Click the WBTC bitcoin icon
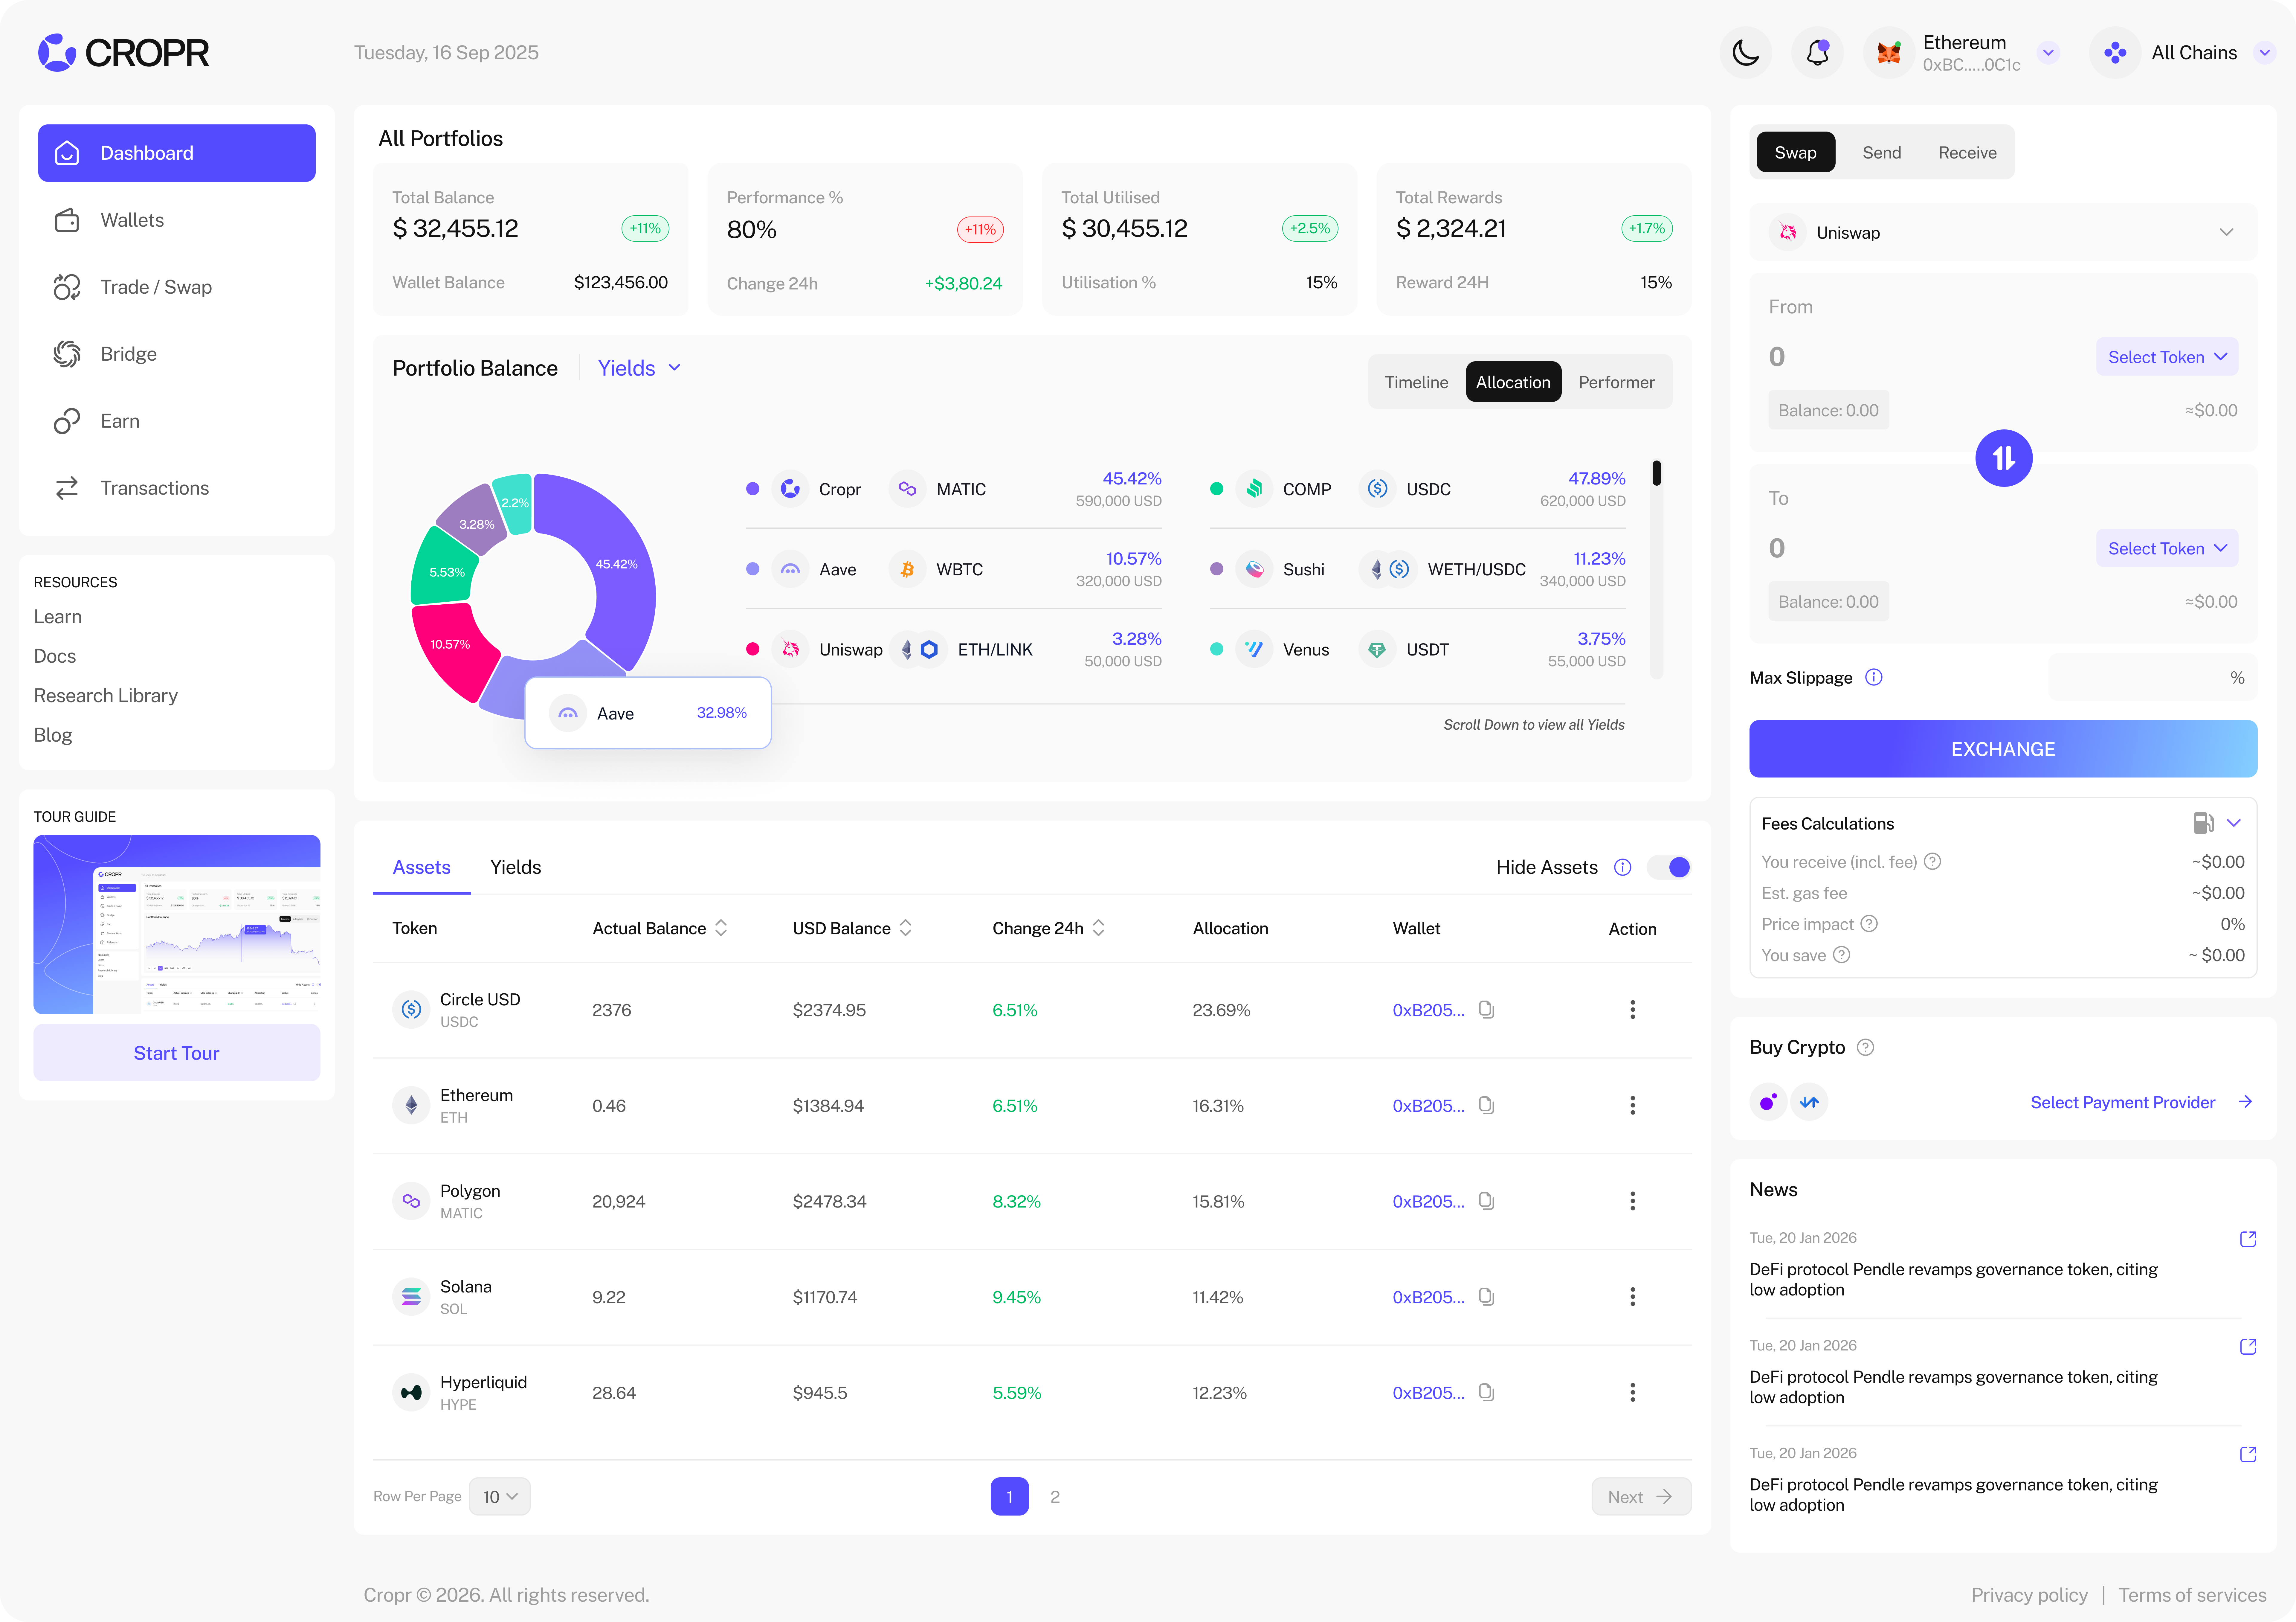The height and width of the screenshot is (1622, 2296). pyautogui.click(x=907, y=569)
